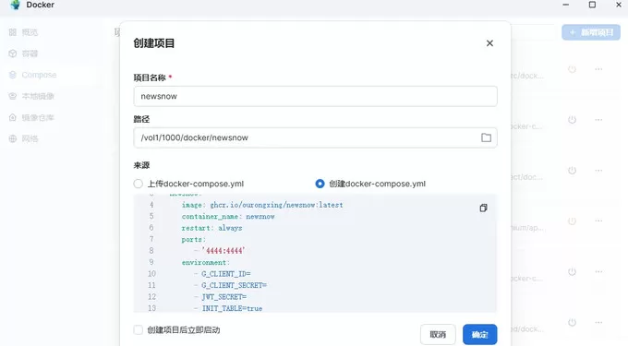Open 概览 in the Docker sidebar
628x346 pixels.
click(x=30, y=32)
